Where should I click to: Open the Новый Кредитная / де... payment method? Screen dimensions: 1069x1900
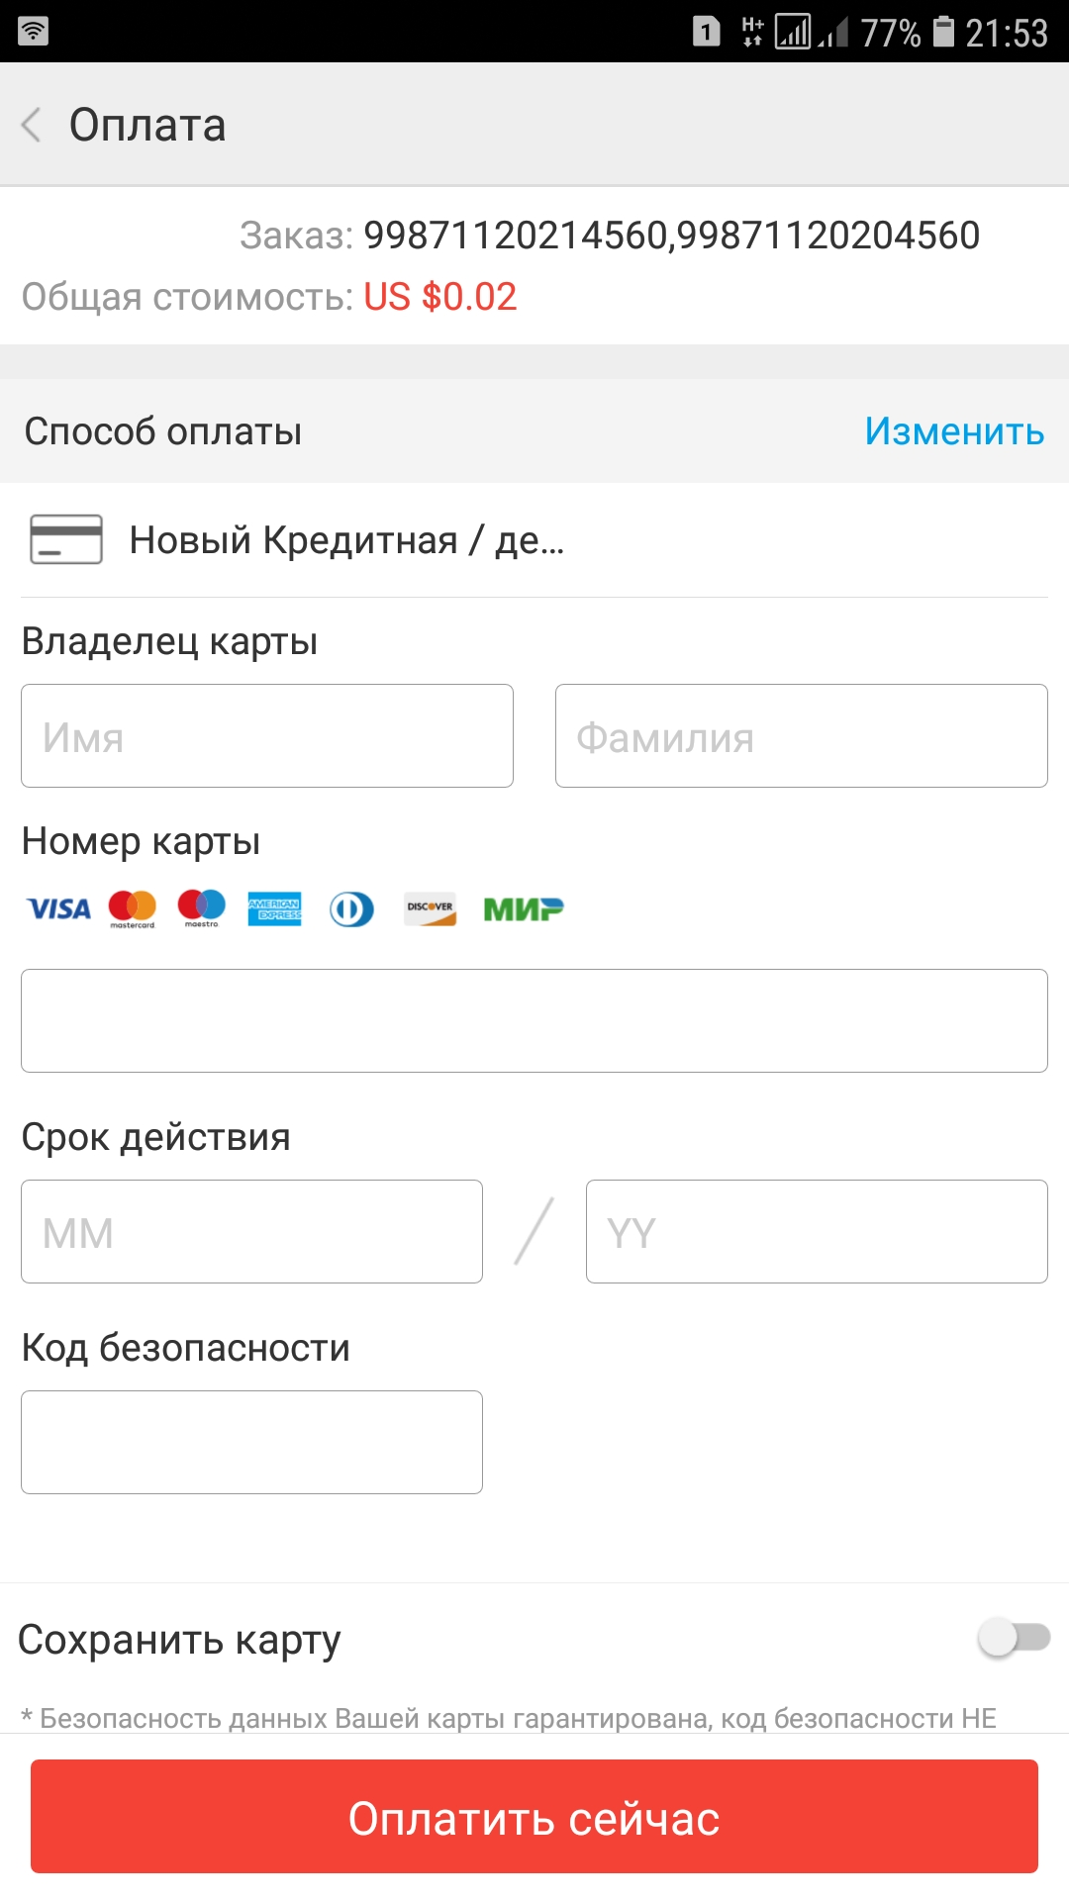pos(534,540)
